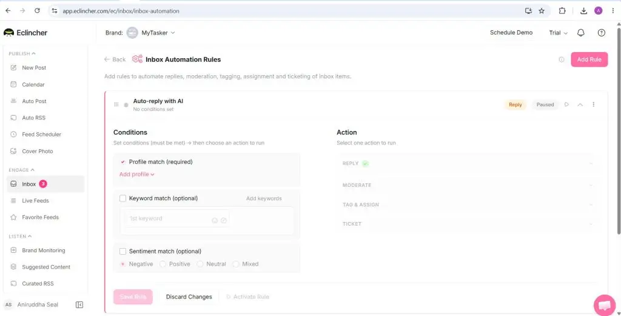This screenshot has width=621, height=316.
Task: Open browser downloads icon
Action: pyautogui.click(x=583, y=11)
